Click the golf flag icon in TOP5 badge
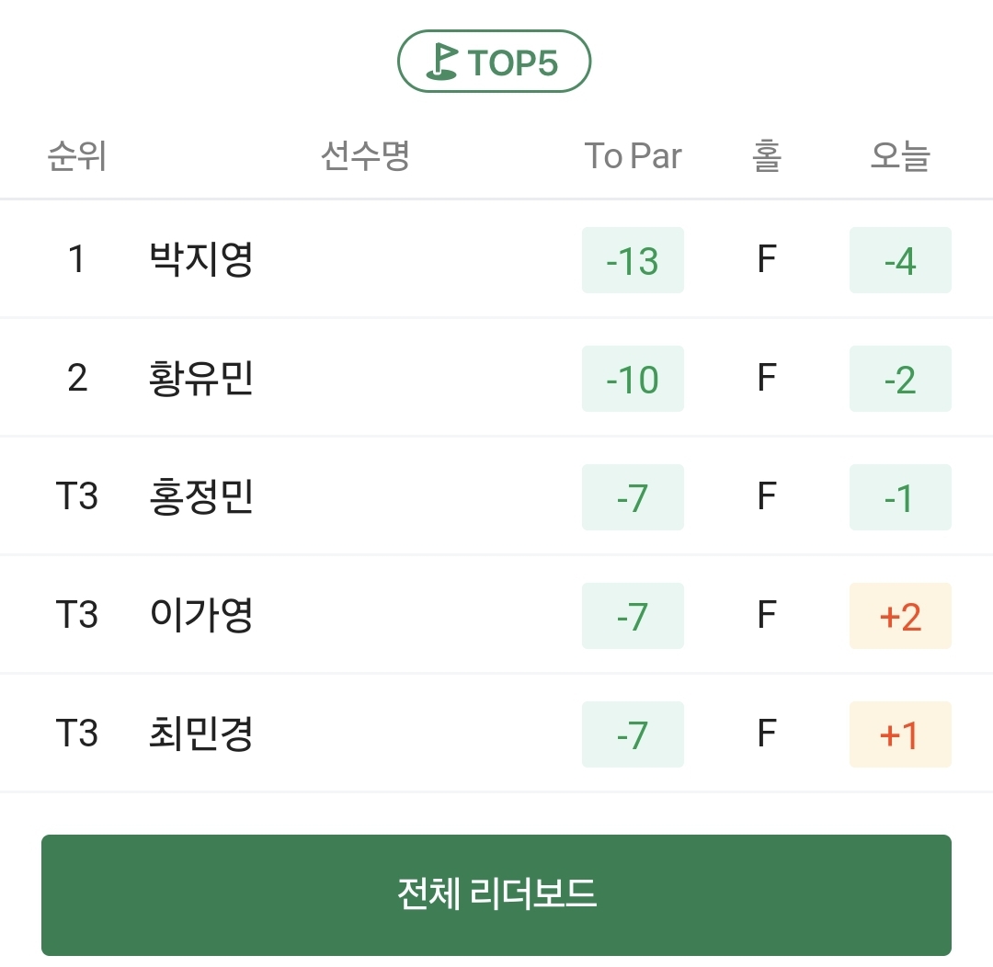This screenshot has height=967, width=993. click(442, 63)
